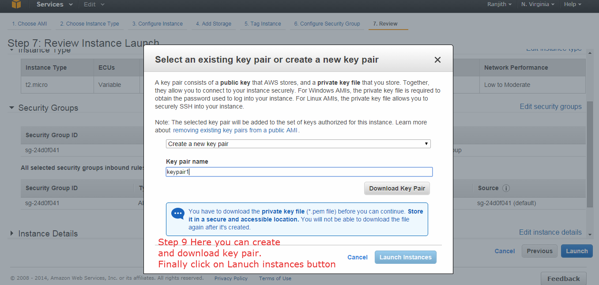Click the Source column info icon
Viewport: 599px width, 285px height.
(506, 188)
